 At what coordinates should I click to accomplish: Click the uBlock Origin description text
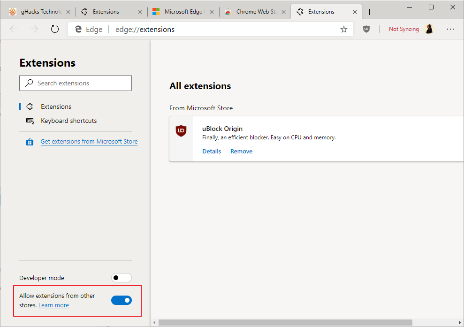(269, 137)
